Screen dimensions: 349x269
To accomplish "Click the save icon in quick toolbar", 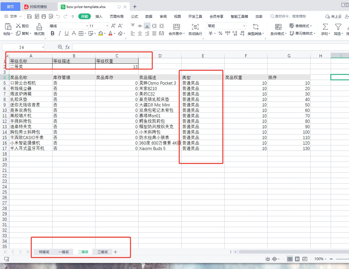I will (30, 16).
